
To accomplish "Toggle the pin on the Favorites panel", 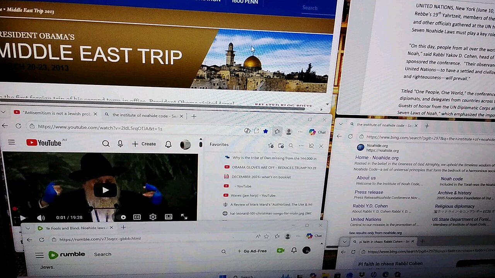I will click(x=311, y=146).
